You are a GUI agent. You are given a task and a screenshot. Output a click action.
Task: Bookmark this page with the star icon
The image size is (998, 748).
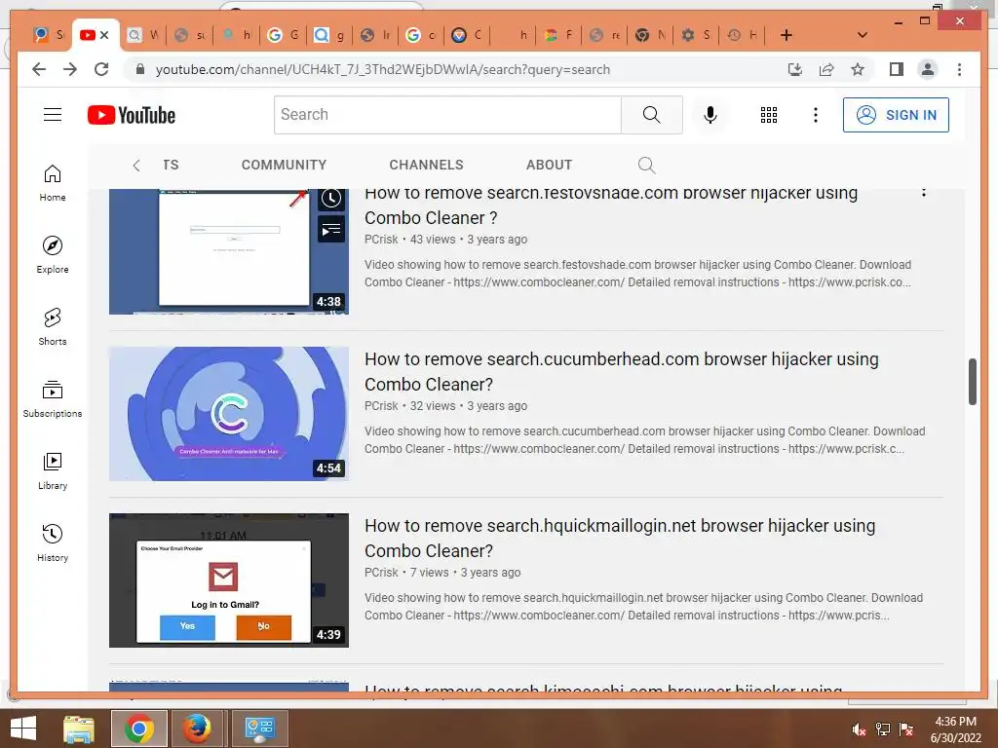coord(858,69)
